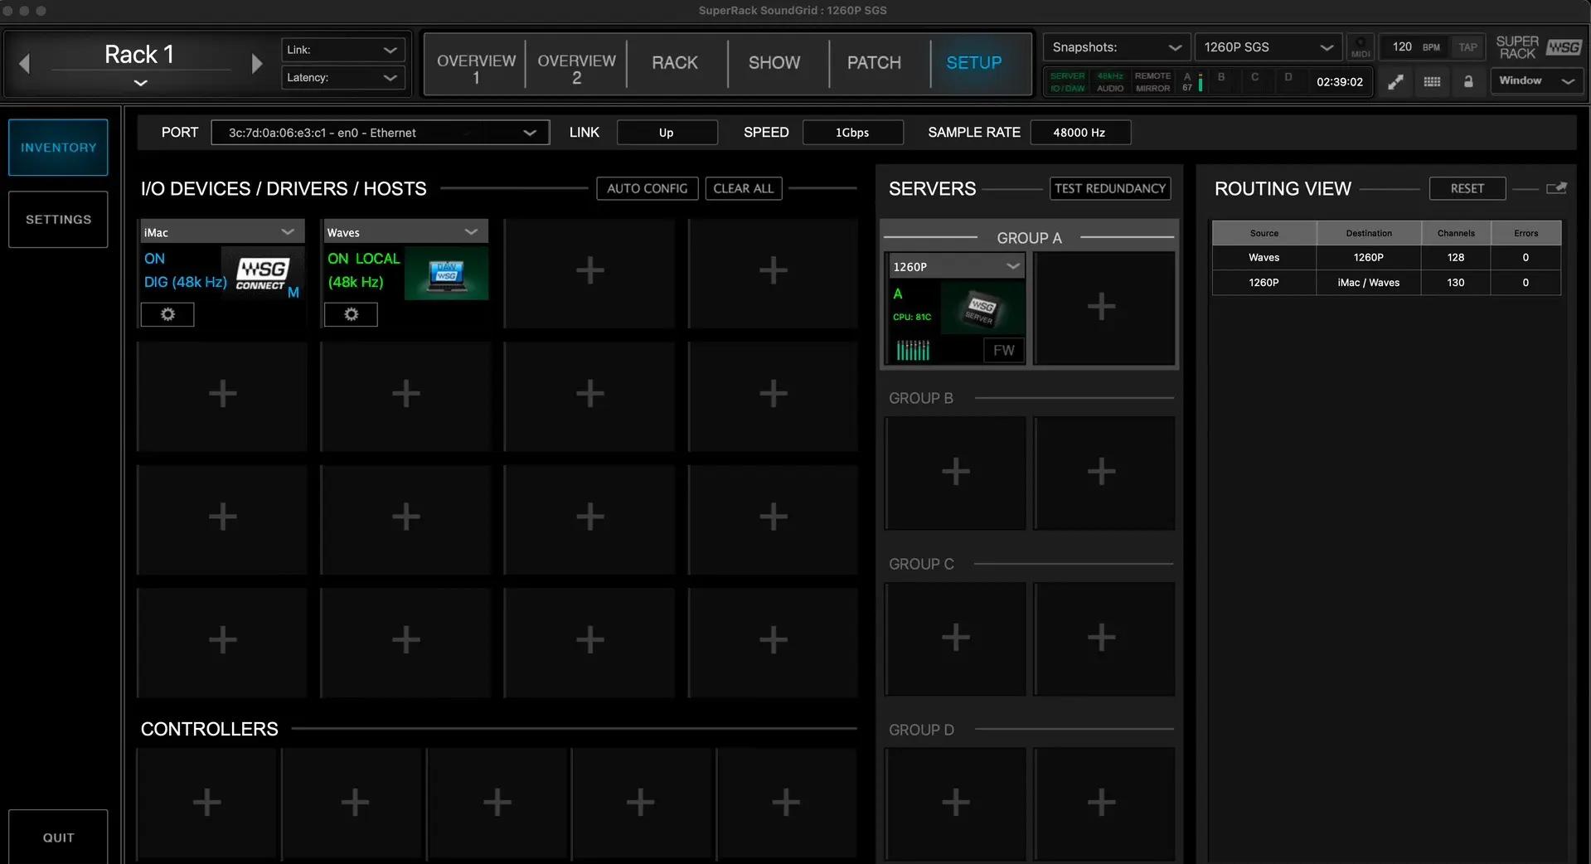Screen dimensions: 1591x864
Task: Expand the Rack 1 name chevron
Action: pyautogui.click(x=141, y=83)
